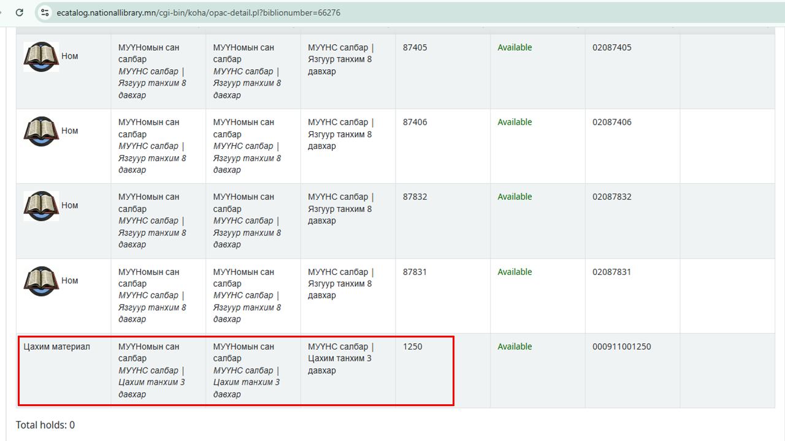This screenshot has width=785, height=441.
Task: Click barcode 000911001250
Action: (x=621, y=347)
